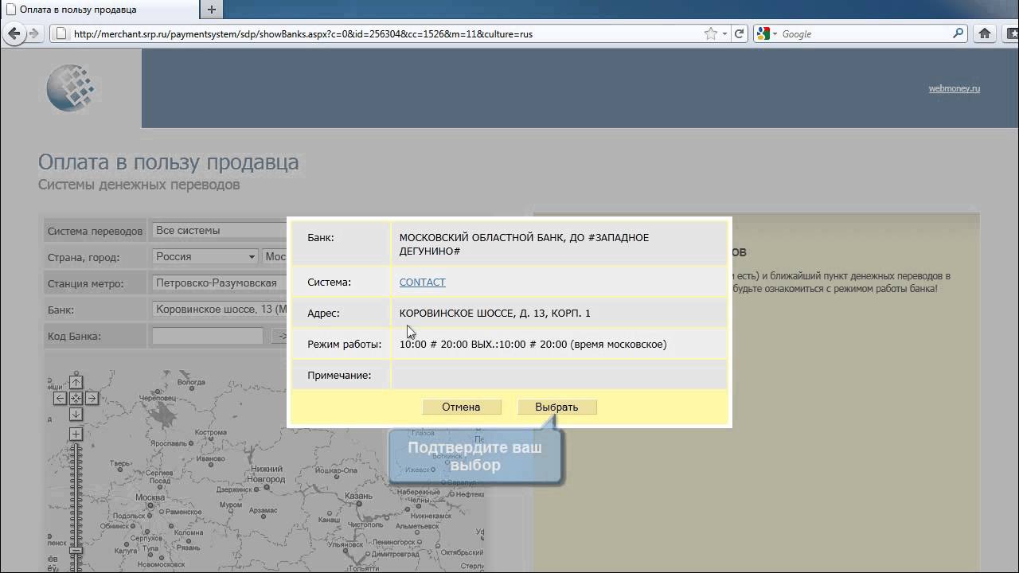Focus the Код Банка input field
The width and height of the screenshot is (1019, 573).
(x=208, y=336)
